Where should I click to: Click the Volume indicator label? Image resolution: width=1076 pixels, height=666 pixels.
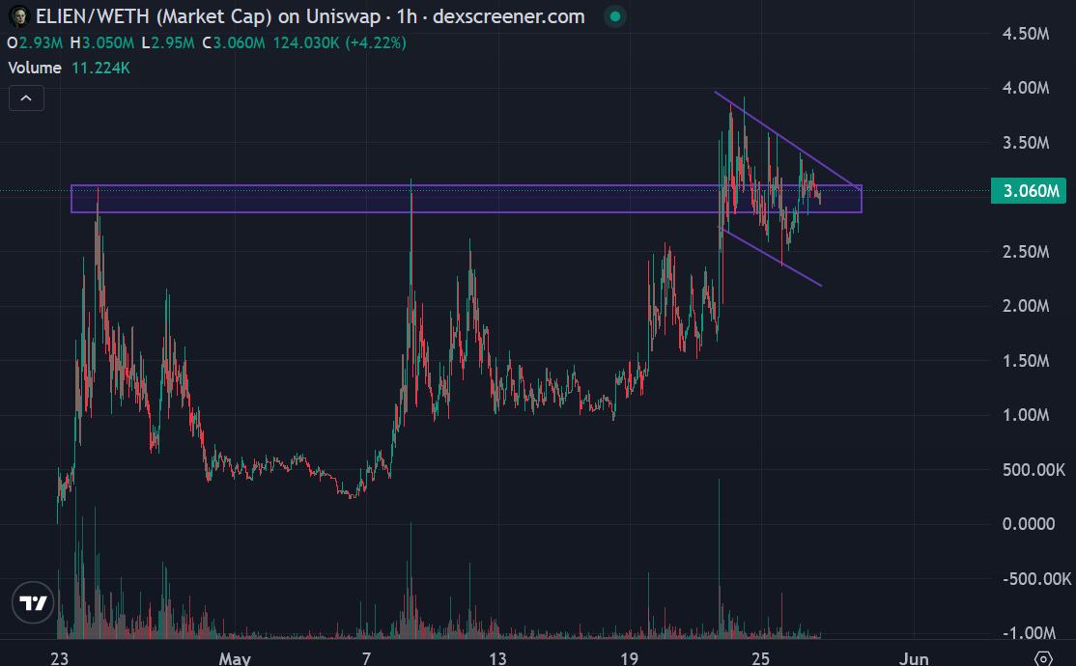click(x=35, y=68)
